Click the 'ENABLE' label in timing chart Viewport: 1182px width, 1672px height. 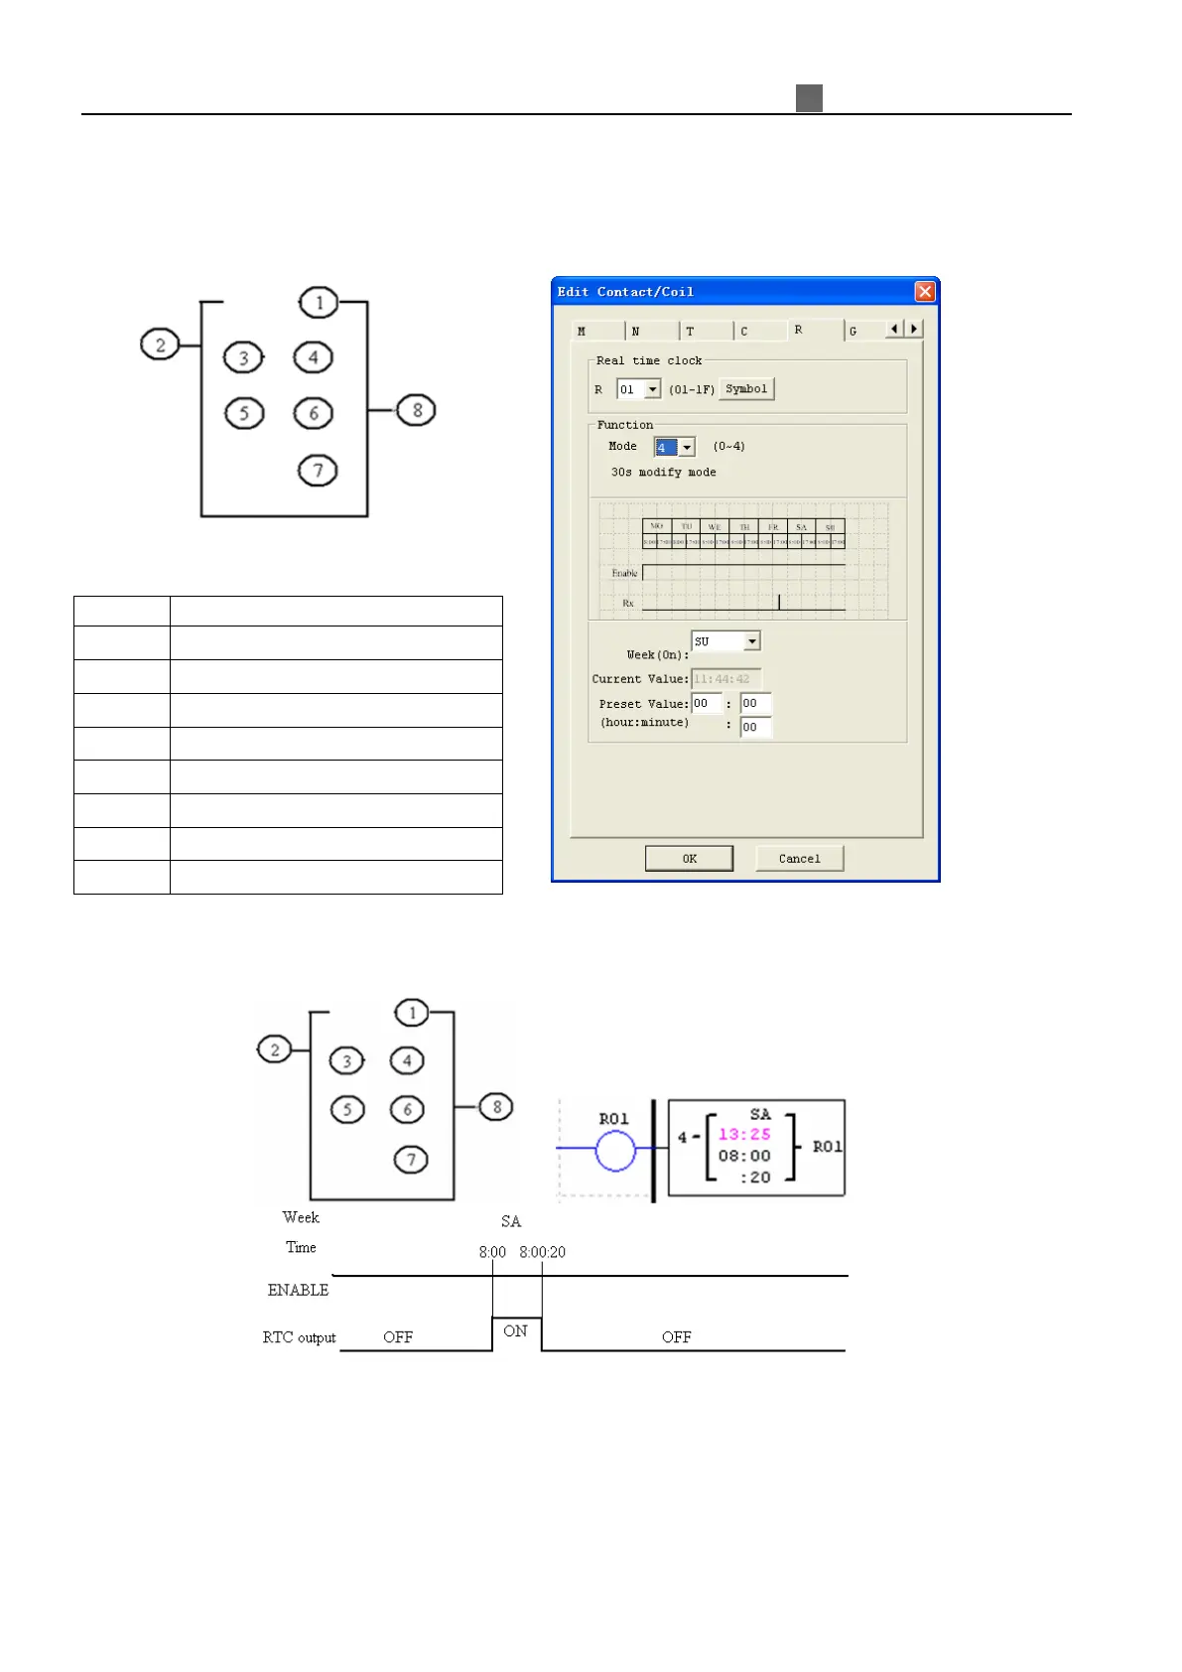pos(298,1290)
